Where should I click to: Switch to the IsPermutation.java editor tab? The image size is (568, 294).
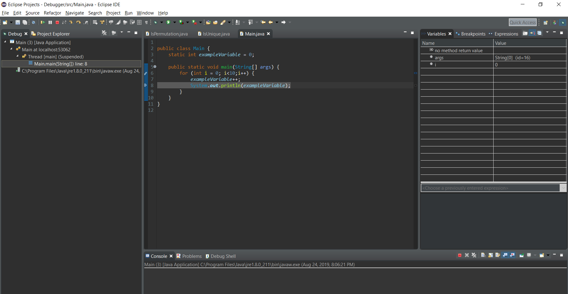[167, 34]
